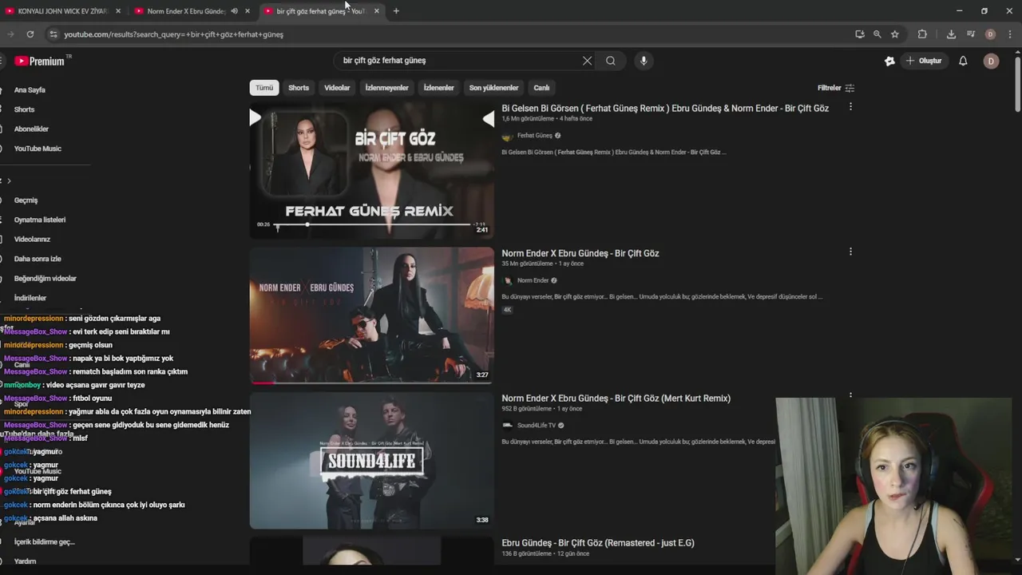Viewport: 1022px width, 575px height.
Task: Open a new browser tab with plus
Action: [396, 11]
